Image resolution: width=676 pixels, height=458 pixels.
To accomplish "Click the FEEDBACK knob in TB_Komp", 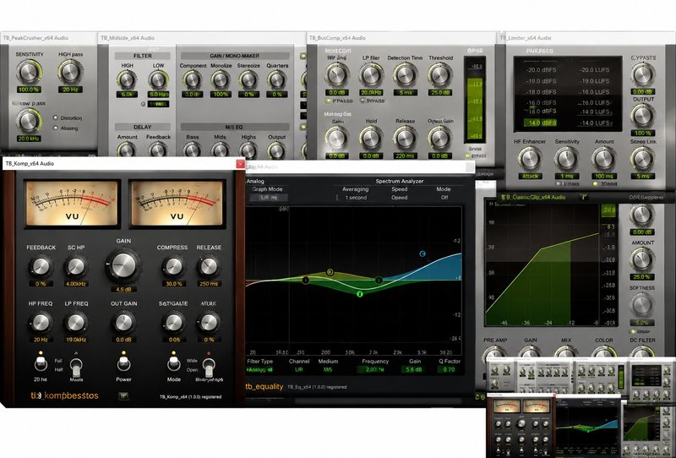I will coord(41,267).
